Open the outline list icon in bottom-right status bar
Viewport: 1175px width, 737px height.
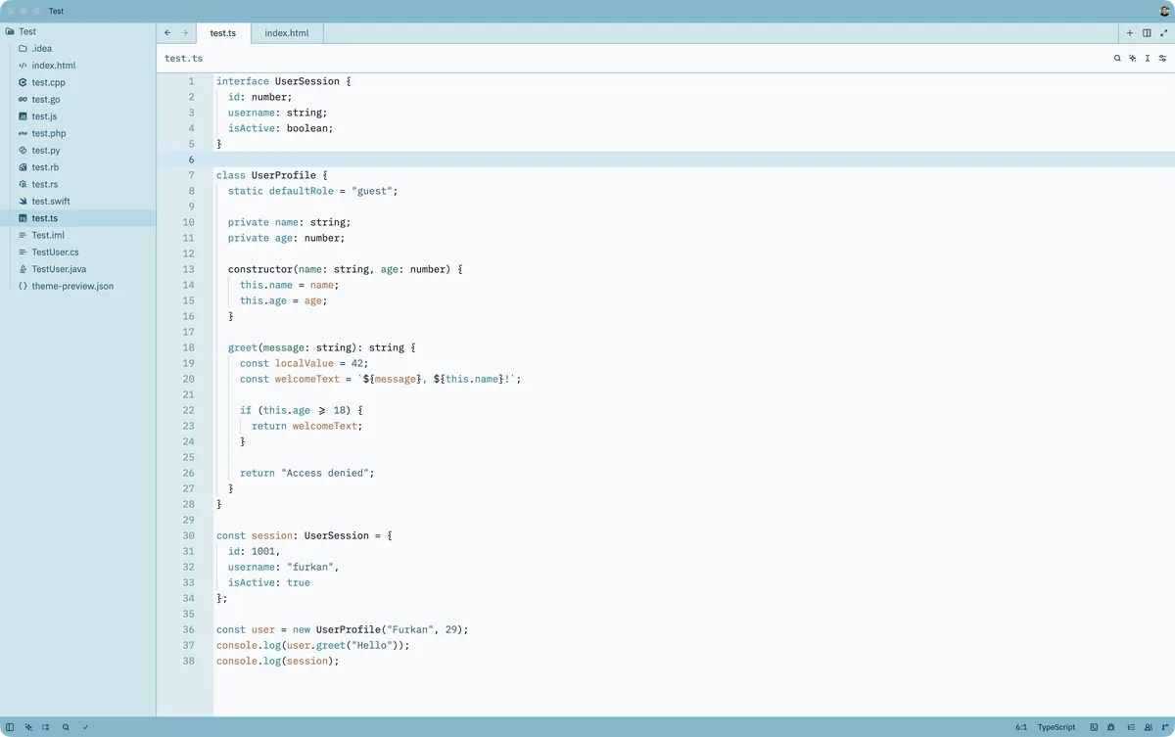click(1131, 727)
